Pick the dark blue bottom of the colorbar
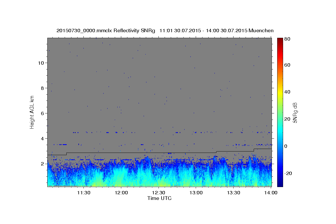The height and width of the screenshot is (224, 336). [280, 185]
